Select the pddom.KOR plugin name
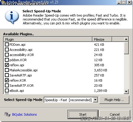This screenshot has height=122, width=133. point(18,60)
